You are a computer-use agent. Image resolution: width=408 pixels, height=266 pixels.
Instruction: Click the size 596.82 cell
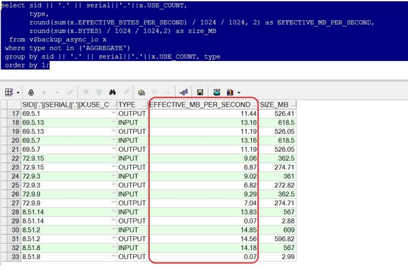tap(277, 239)
